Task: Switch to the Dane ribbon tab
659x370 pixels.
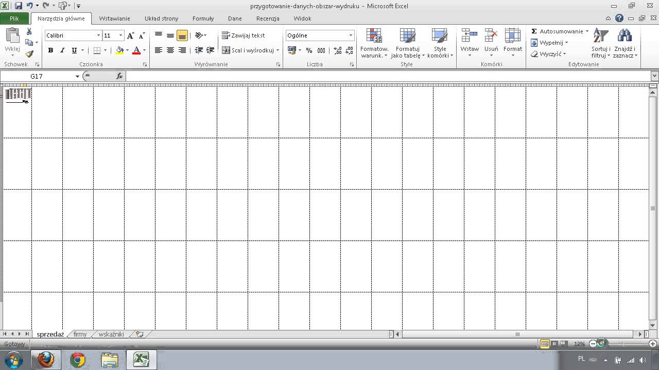Action: pos(235,18)
